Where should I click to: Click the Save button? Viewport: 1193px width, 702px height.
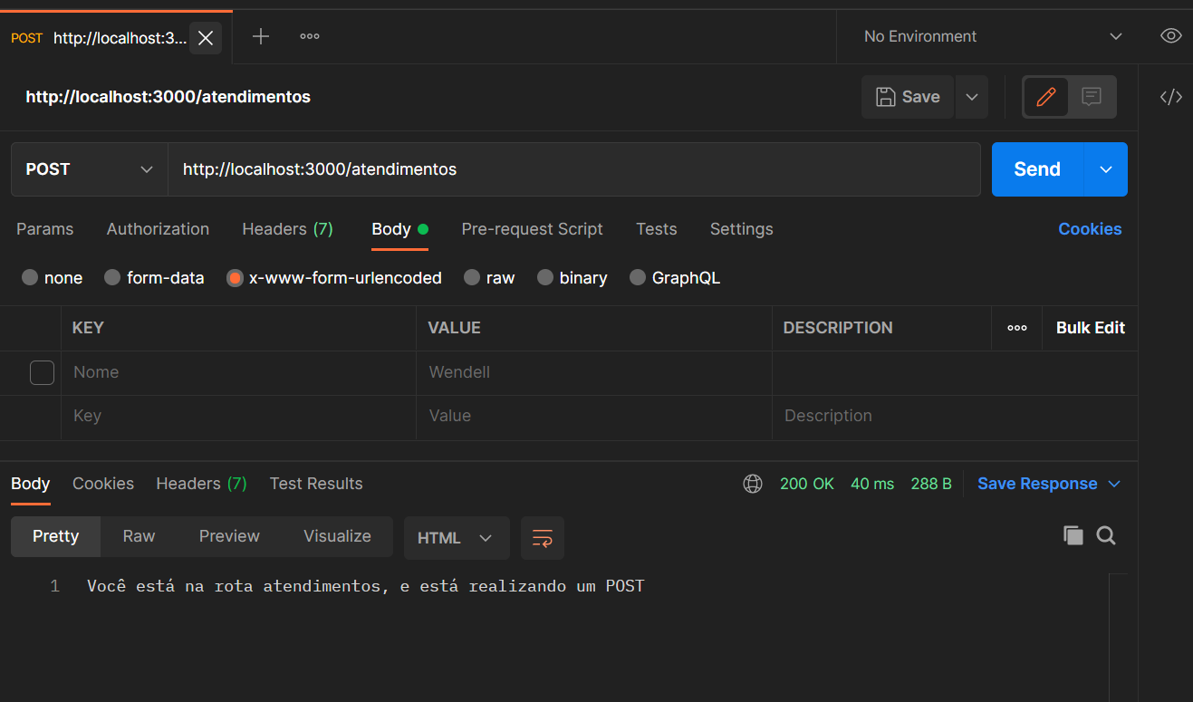tap(908, 97)
